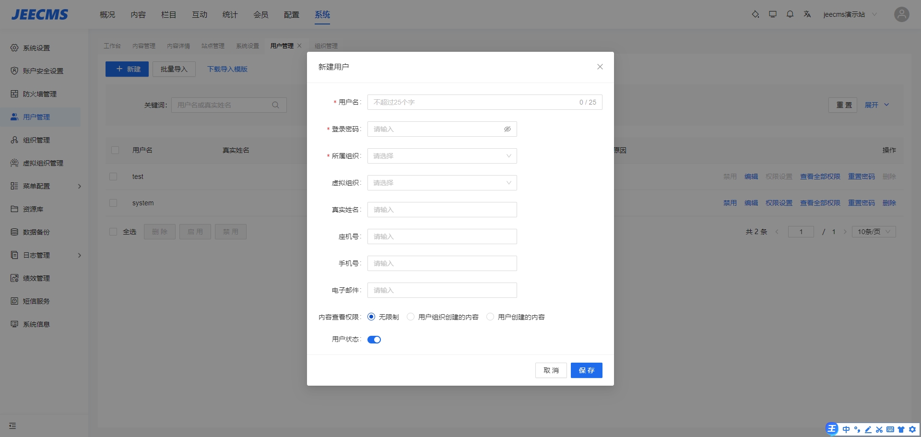921x437 pixels.
Task: Toggle the 用户状态 switch
Action: 374,340
